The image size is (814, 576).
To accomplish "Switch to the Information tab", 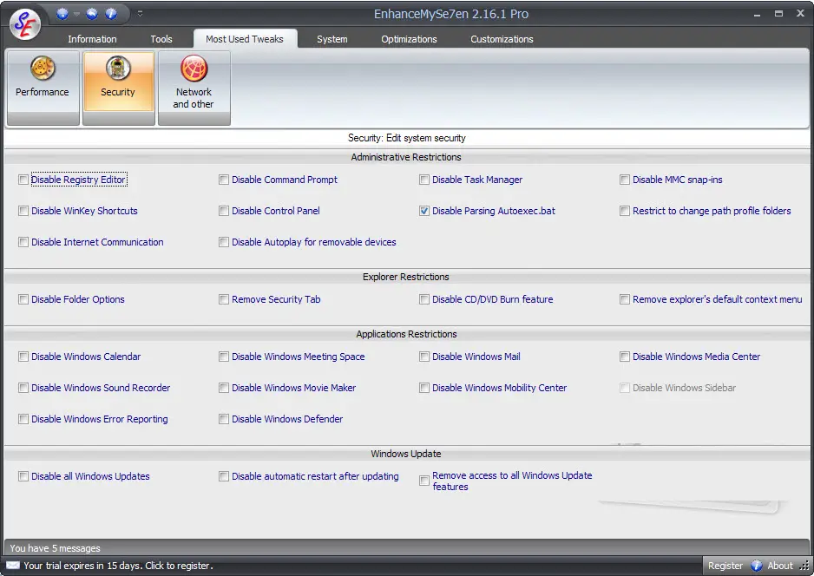I will click(92, 39).
